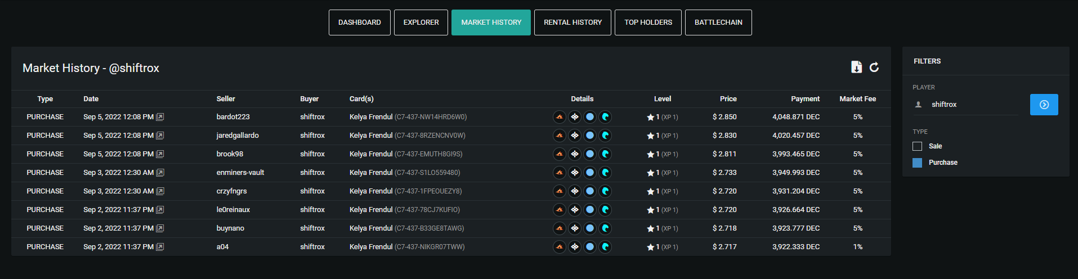1078x279 pixels.
Task: Click payment 4,020.457 DEC
Action: [x=796, y=136]
